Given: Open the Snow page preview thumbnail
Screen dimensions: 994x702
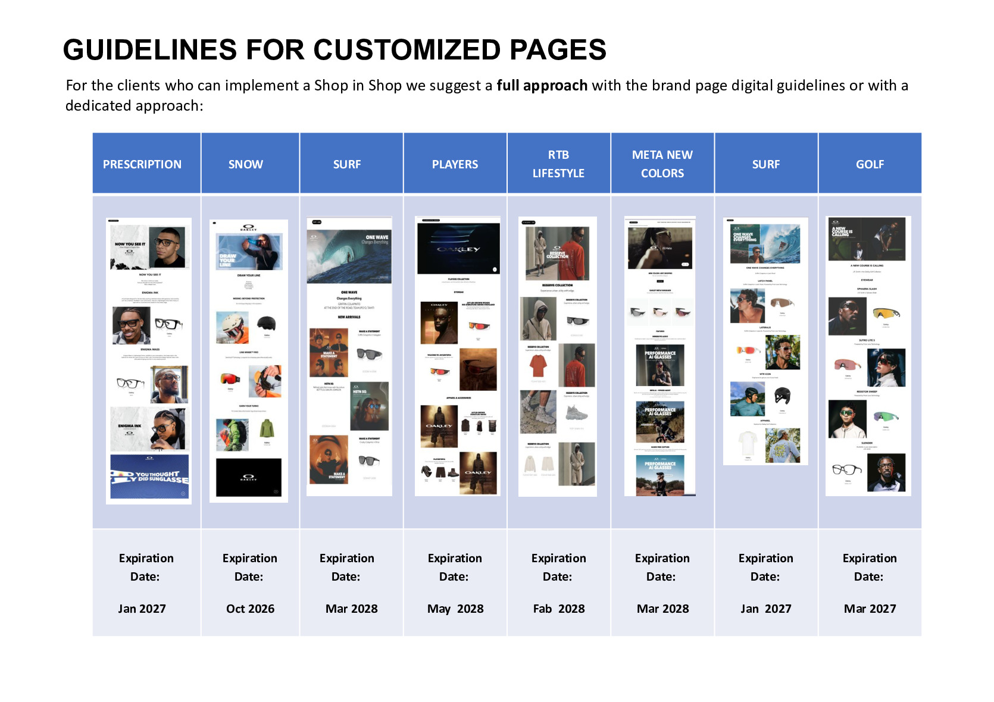Looking at the screenshot, I should [249, 361].
